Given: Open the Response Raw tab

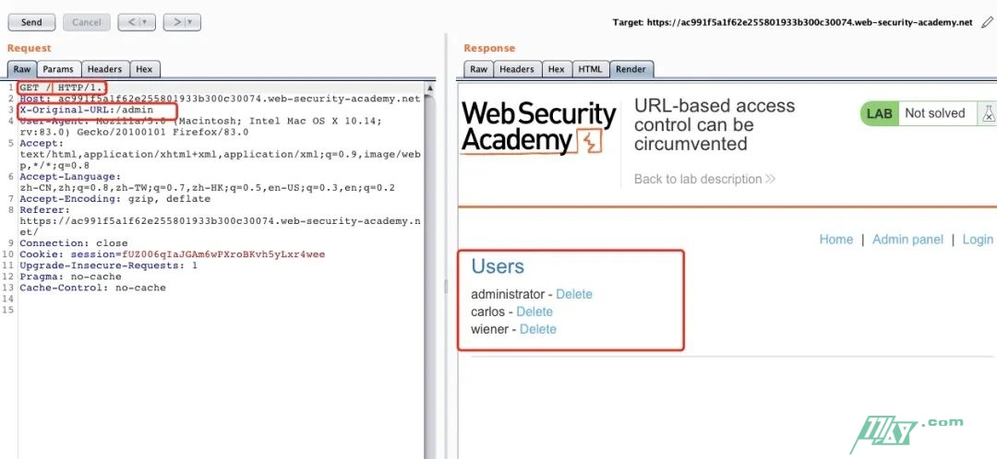Looking at the screenshot, I should click(479, 69).
